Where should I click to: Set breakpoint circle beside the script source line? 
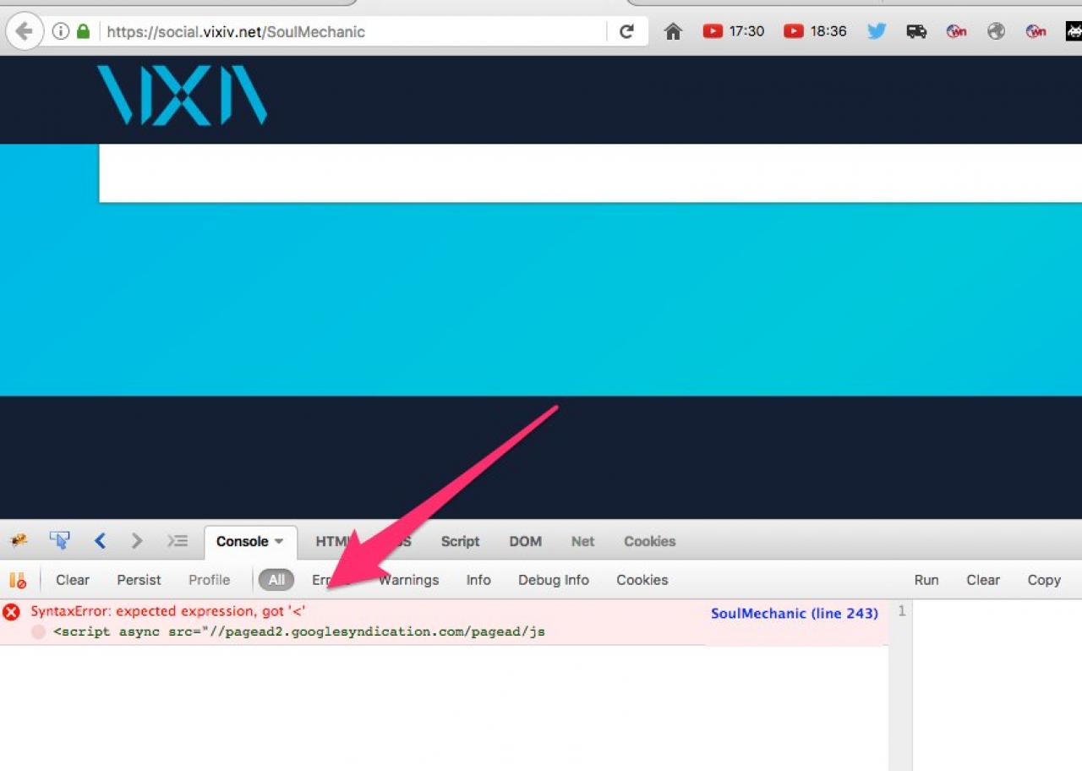tap(39, 632)
